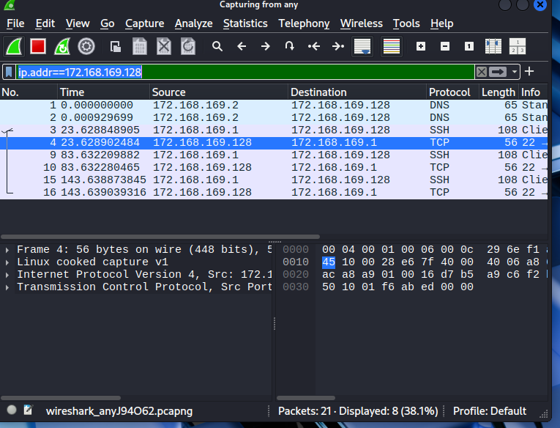Find a packet with magnifier icon
Image resolution: width=560 pixels, height=428 pixels.
coord(217,46)
